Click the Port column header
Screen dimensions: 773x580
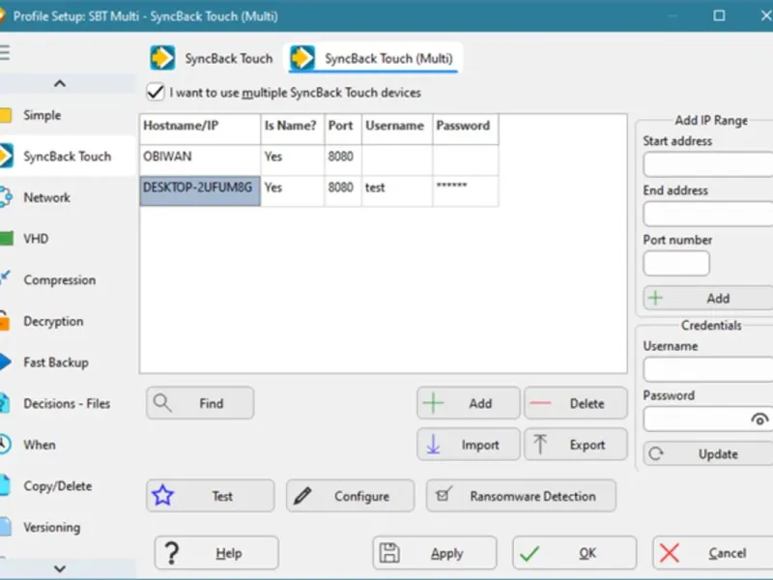[343, 130]
